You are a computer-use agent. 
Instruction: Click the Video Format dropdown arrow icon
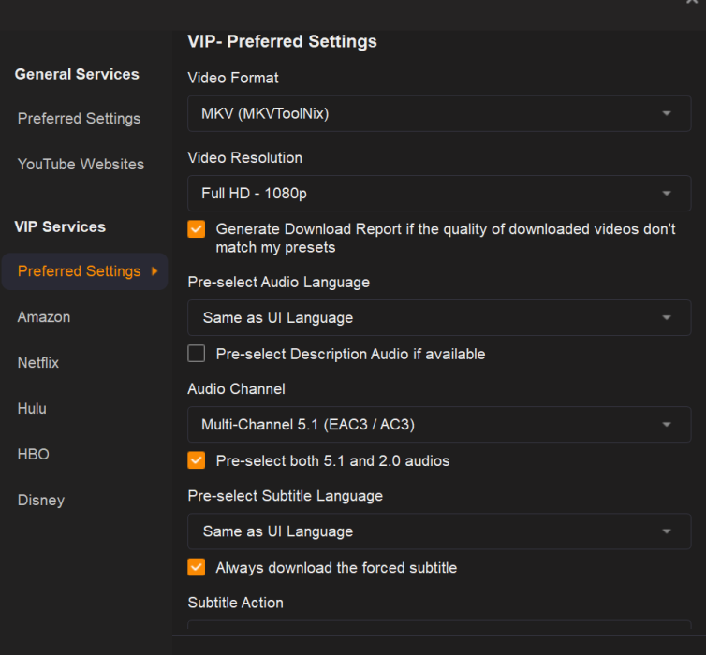pyautogui.click(x=667, y=113)
